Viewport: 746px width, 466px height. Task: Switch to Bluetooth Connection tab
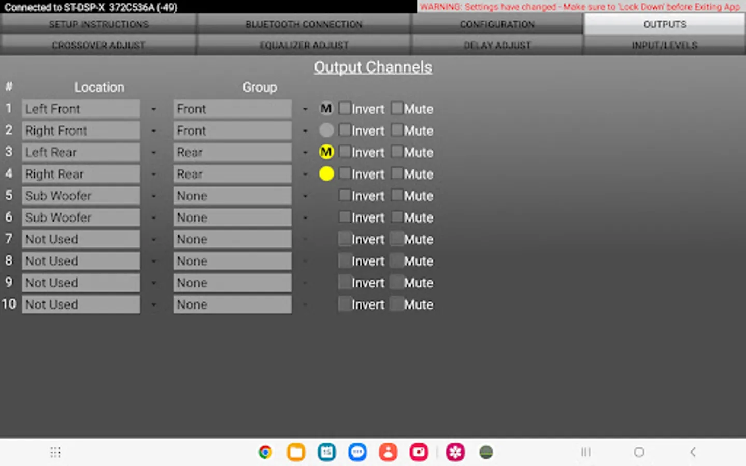[x=304, y=24]
